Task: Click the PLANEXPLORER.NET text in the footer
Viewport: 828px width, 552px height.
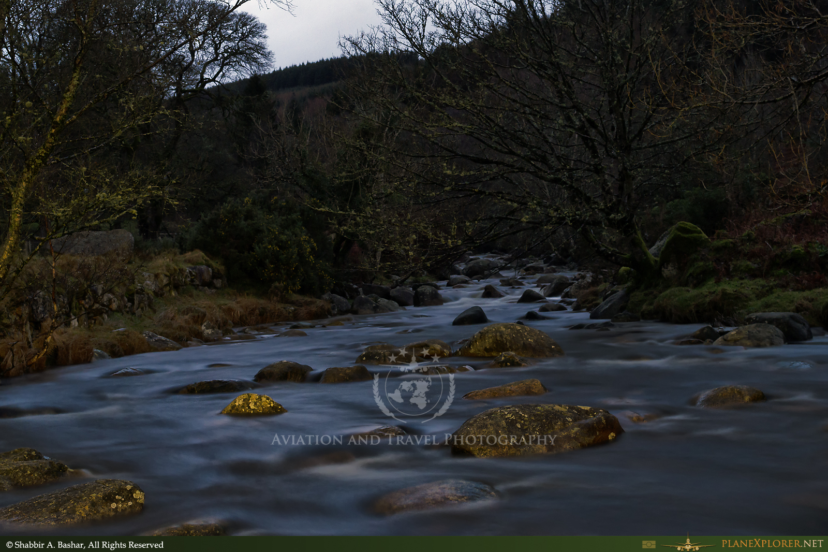Action: pos(772,544)
